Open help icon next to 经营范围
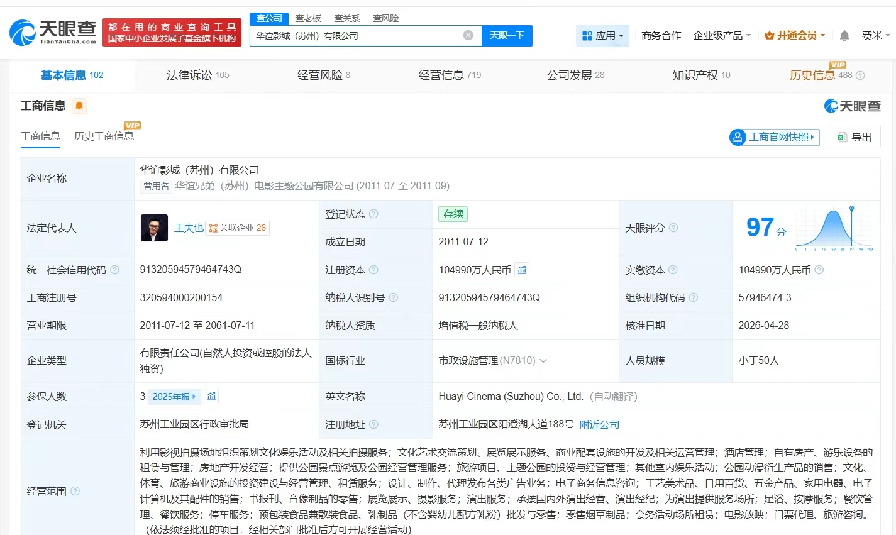The height and width of the screenshot is (535, 896). (75, 491)
